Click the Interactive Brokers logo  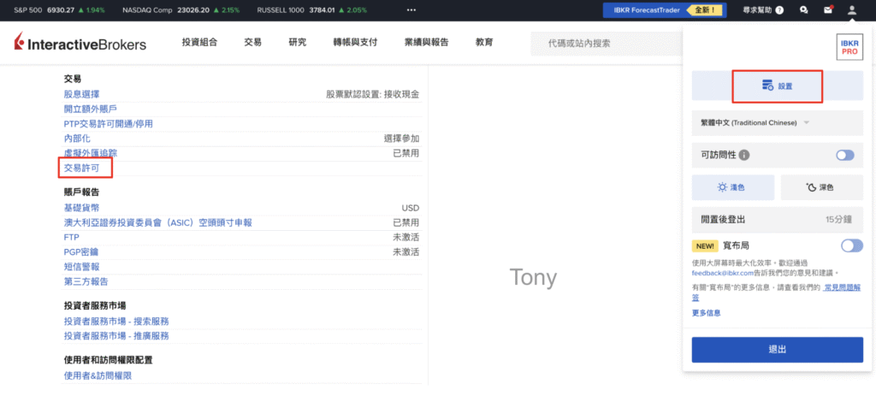(80, 44)
